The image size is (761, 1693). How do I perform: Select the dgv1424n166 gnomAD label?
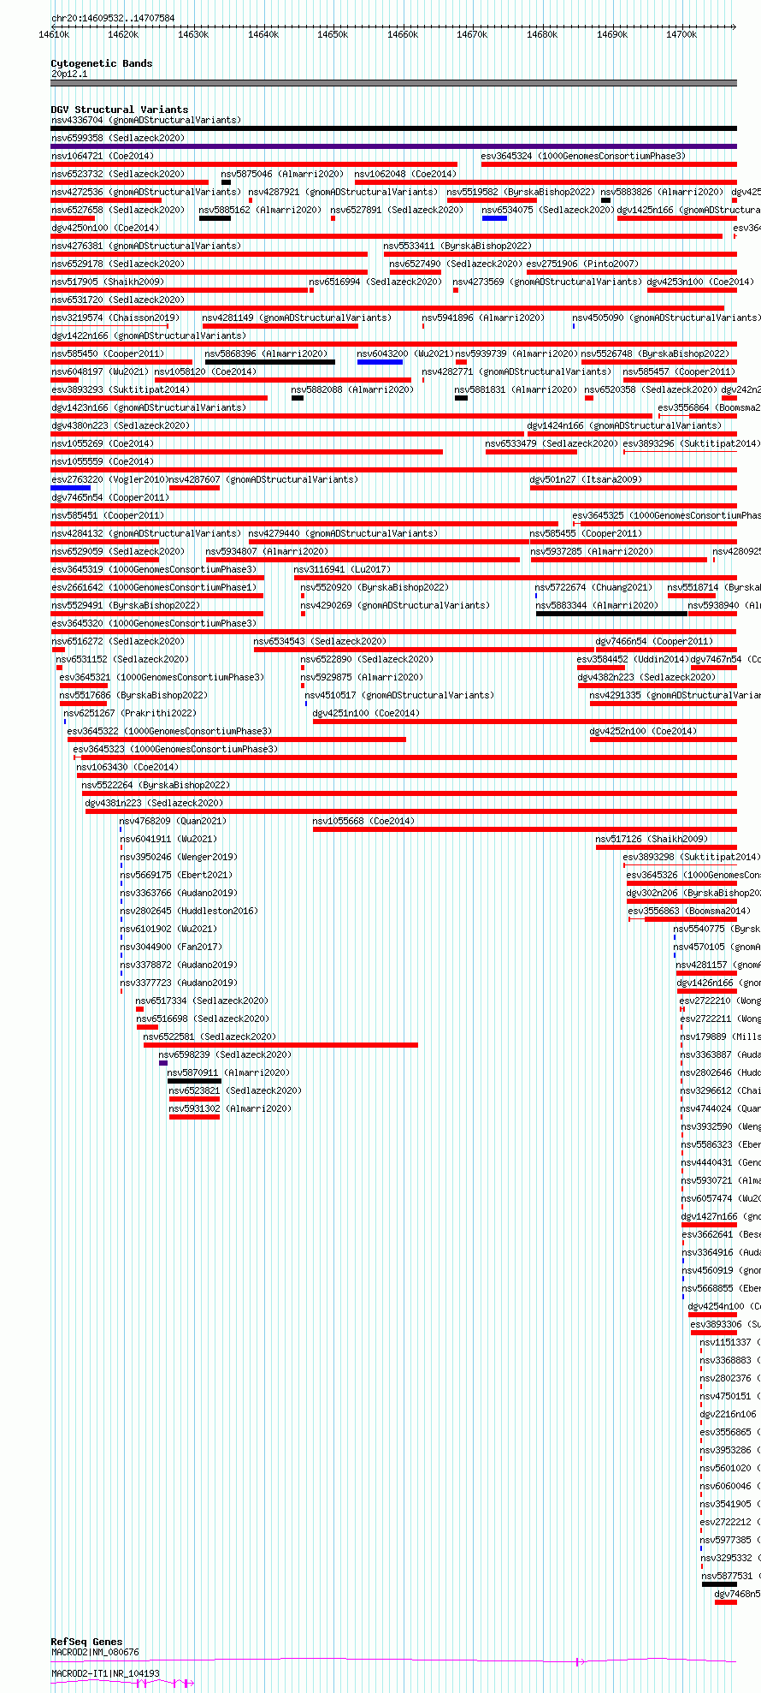(624, 425)
